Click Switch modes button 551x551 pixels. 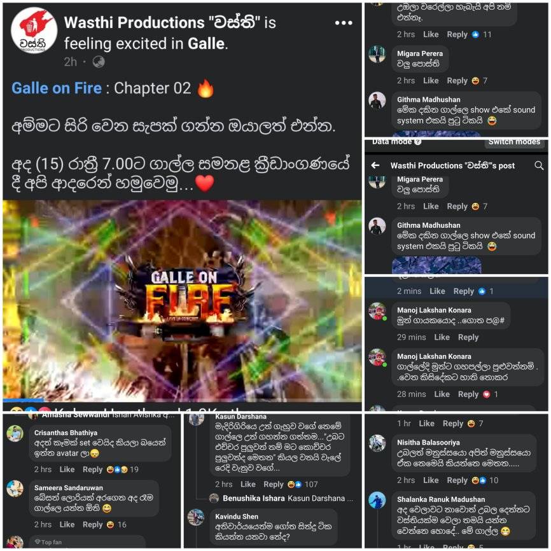pos(514,142)
